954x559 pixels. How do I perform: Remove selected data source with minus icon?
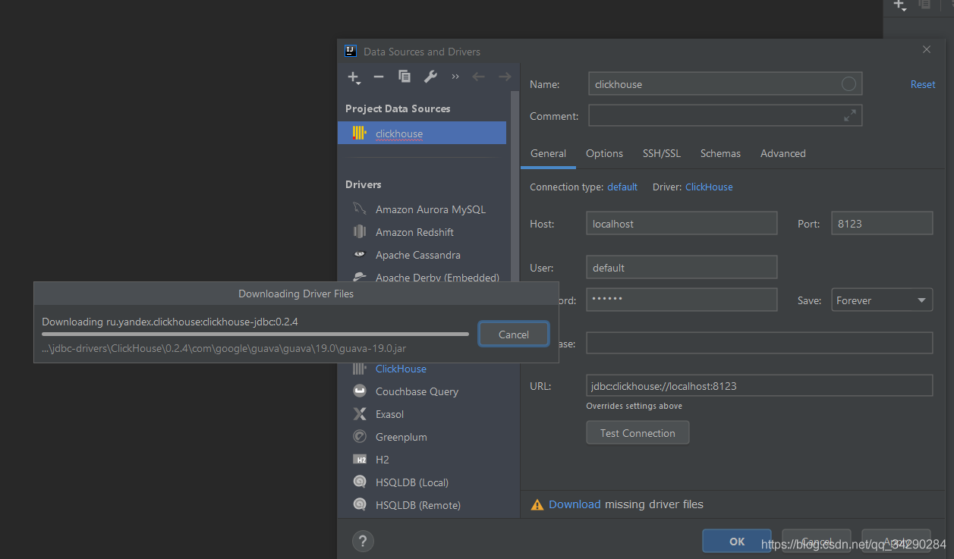point(379,77)
